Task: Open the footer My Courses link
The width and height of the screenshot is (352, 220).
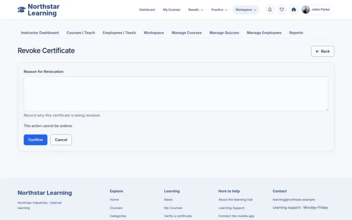Action: point(173,208)
